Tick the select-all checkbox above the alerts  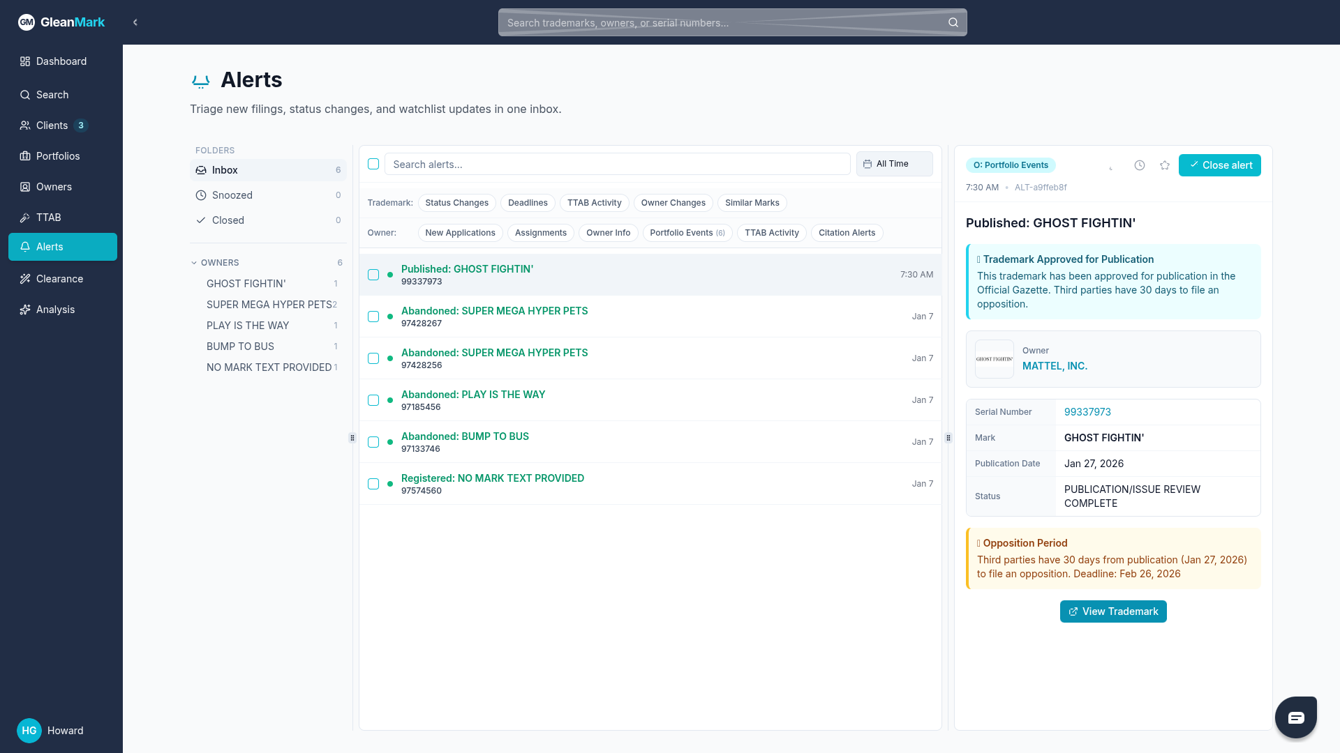373,164
